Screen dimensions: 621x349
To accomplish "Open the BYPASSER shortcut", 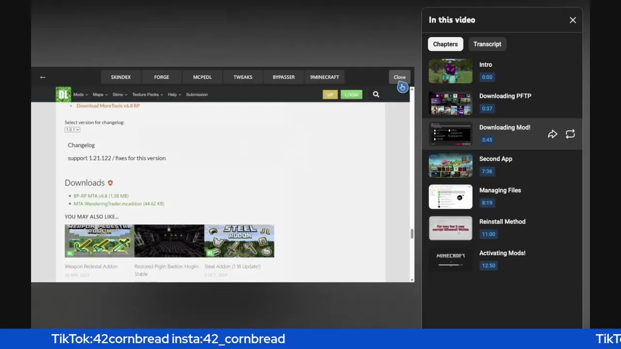I will pyautogui.click(x=284, y=77).
